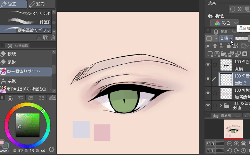Screen dimensions: 250x155
Task: Select the 鉛筆 sub tool group tab
Action: pyautogui.click(x=13, y=4)
